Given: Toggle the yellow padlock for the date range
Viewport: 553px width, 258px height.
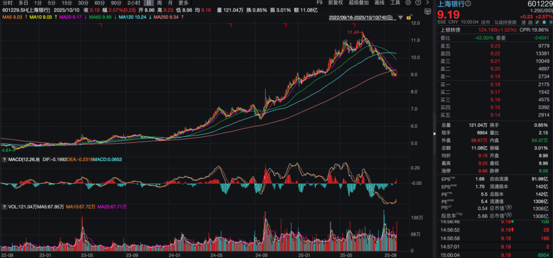Looking at the screenshot, I should coord(409,17).
